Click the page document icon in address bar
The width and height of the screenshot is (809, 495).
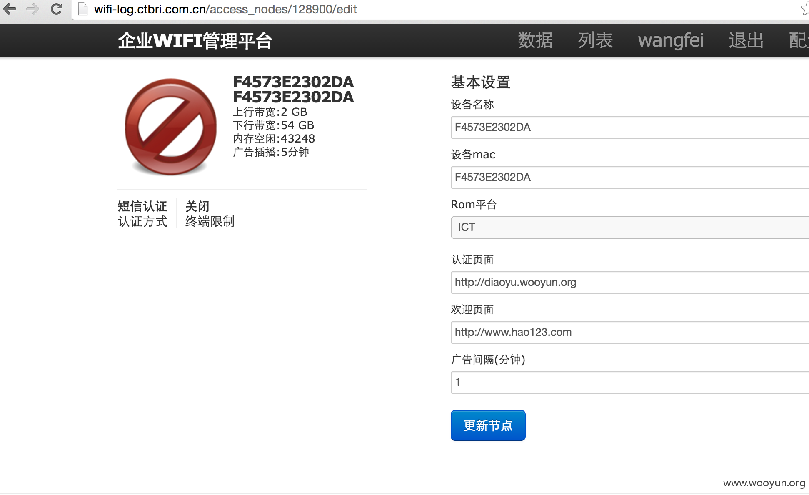pyautogui.click(x=83, y=9)
